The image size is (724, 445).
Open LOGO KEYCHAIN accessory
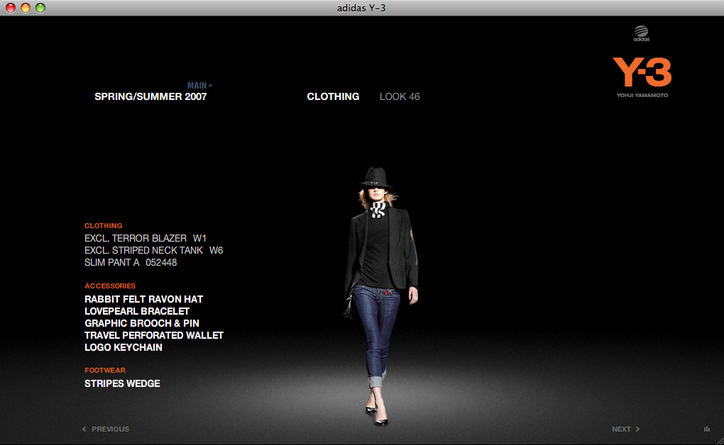click(x=124, y=347)
